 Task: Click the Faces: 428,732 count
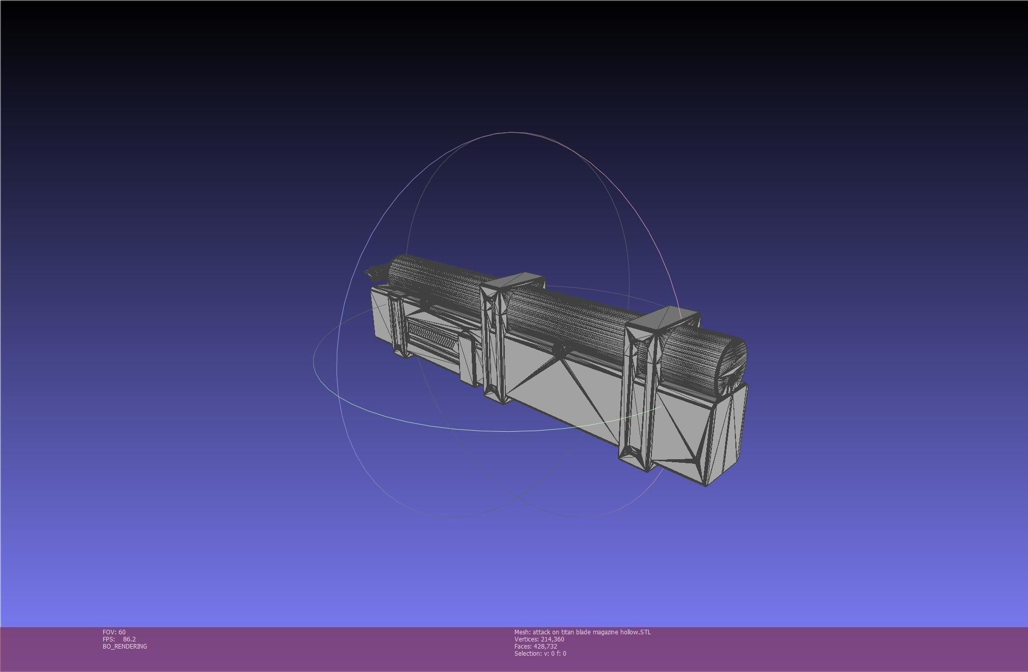tap(535, 646)
